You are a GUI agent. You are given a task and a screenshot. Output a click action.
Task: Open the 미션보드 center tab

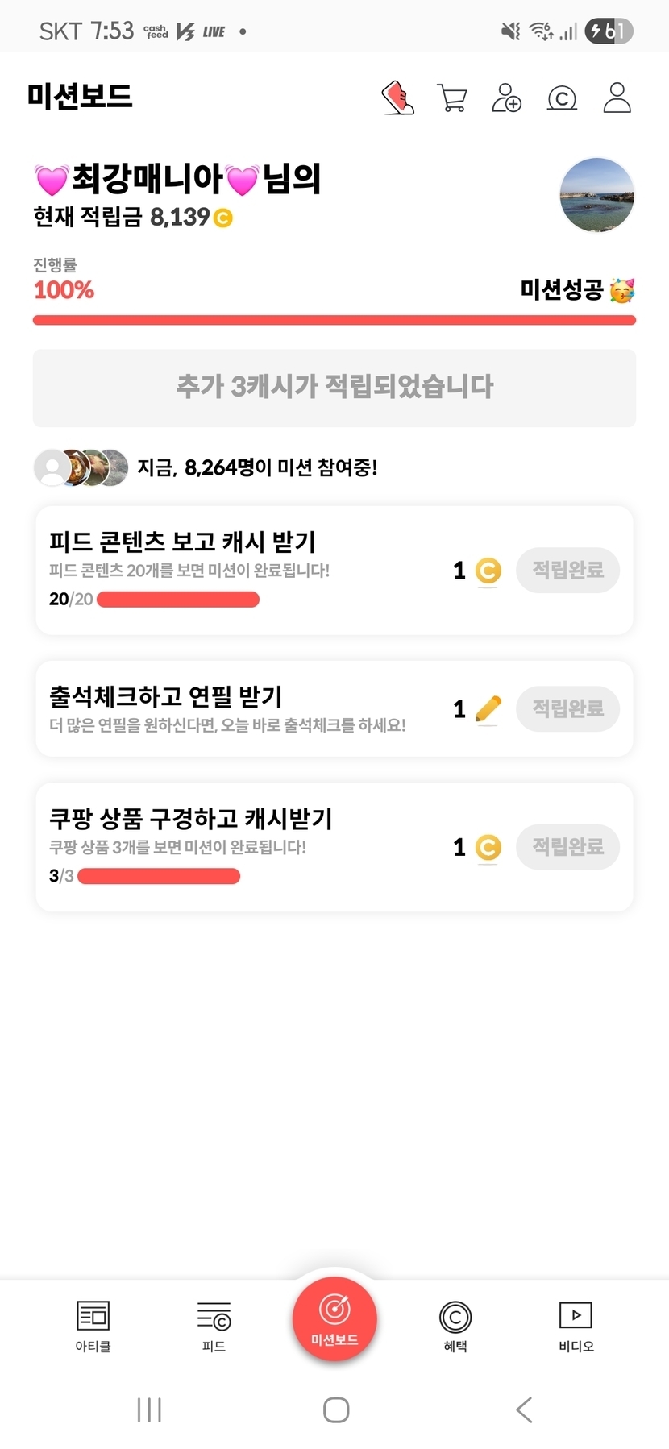(334, 1319)
